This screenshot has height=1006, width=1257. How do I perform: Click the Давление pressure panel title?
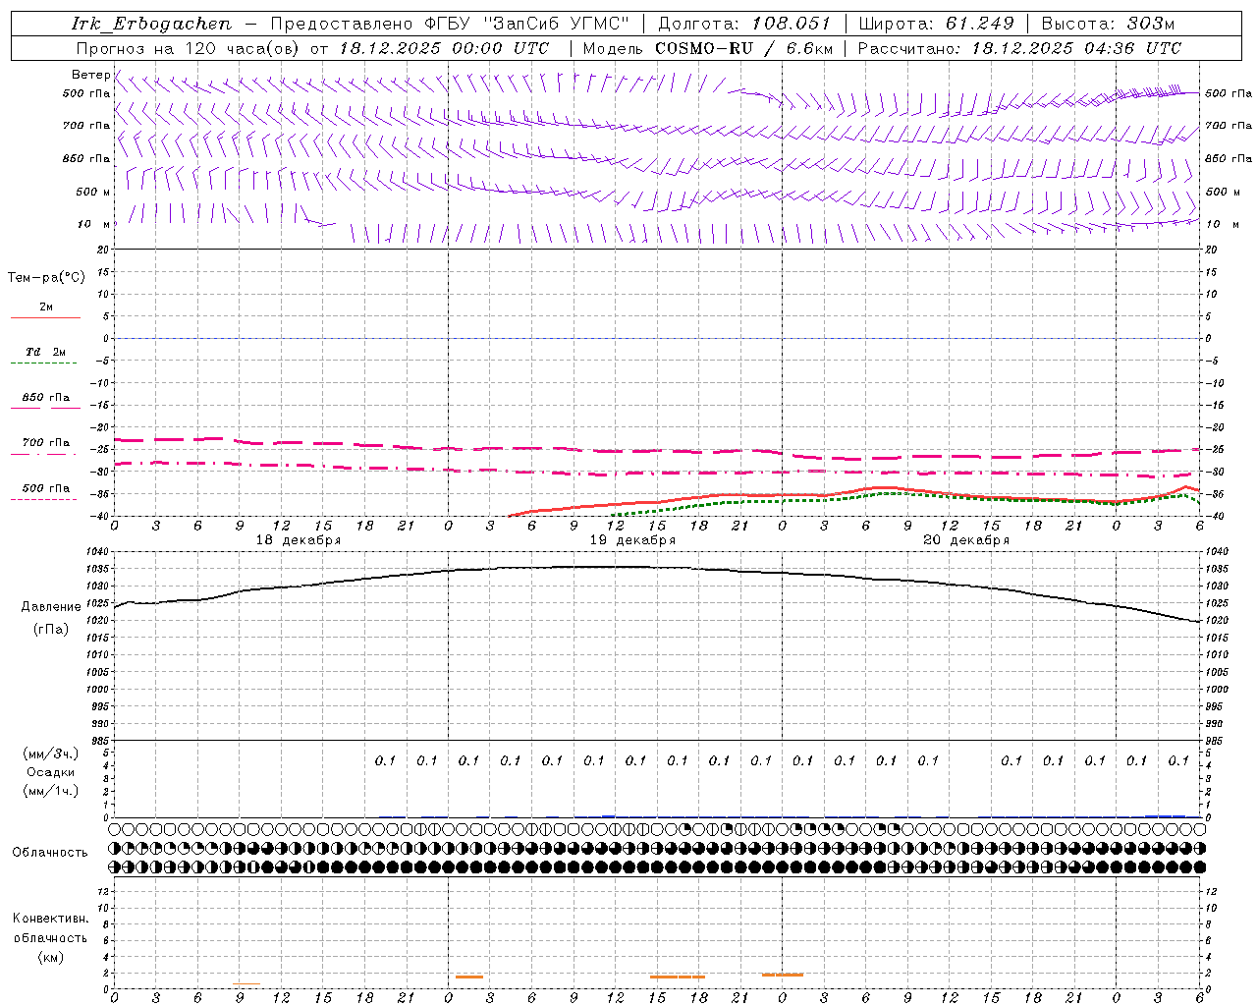pos(51,607)
